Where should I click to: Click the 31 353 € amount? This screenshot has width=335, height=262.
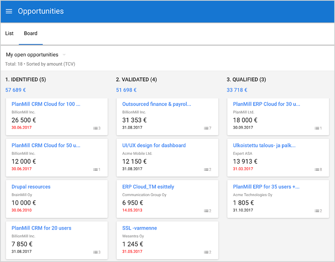(x=134, y=120)
